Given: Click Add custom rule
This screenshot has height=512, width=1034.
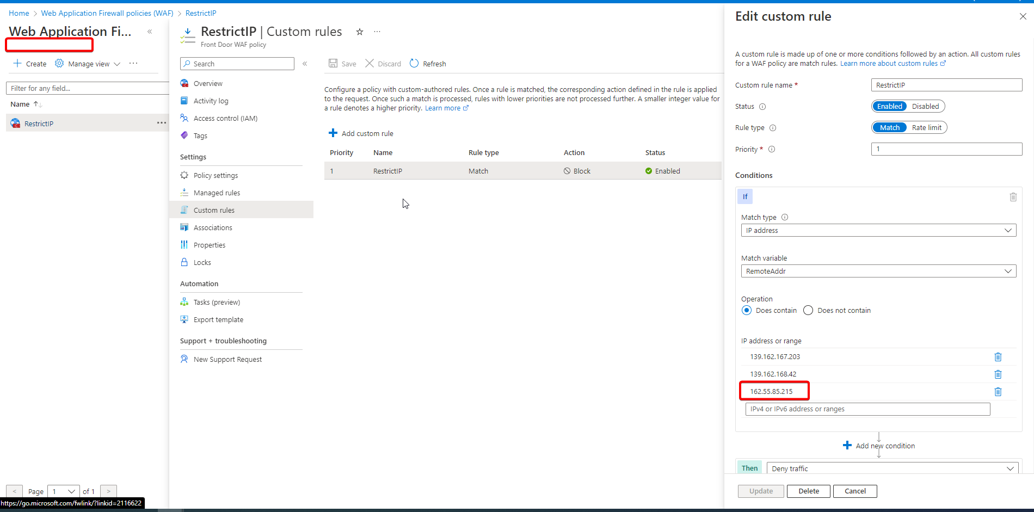Looking at the screenshot, I should (361, 133).
